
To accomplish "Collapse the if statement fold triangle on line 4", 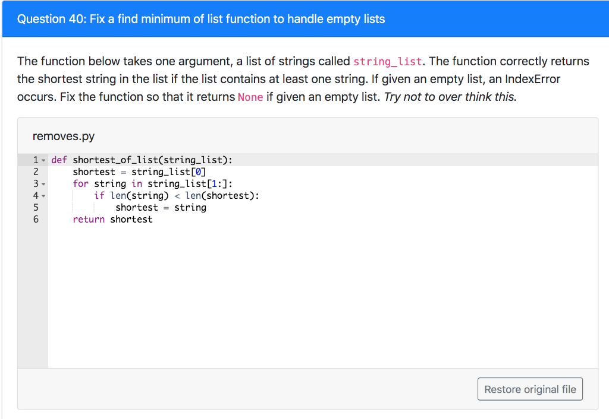I will point(43,195).
